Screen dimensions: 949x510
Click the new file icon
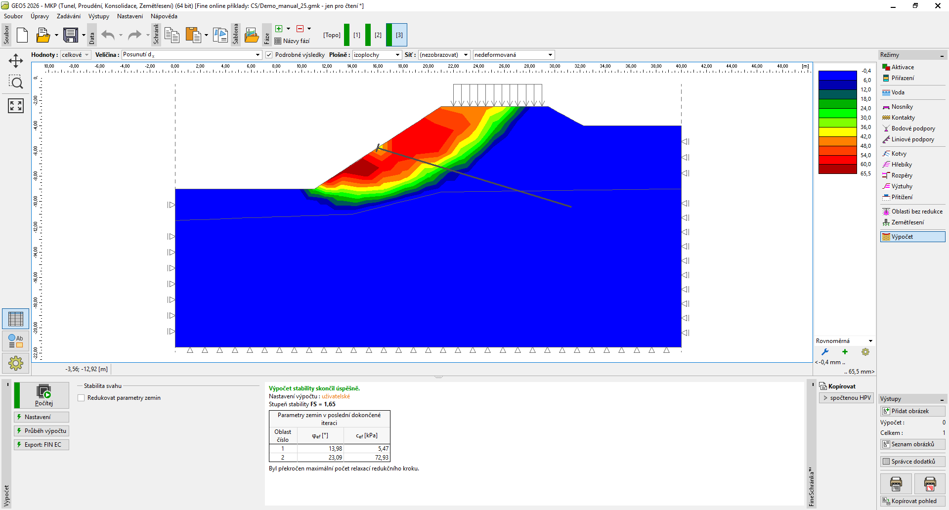(x=22, y=35)
